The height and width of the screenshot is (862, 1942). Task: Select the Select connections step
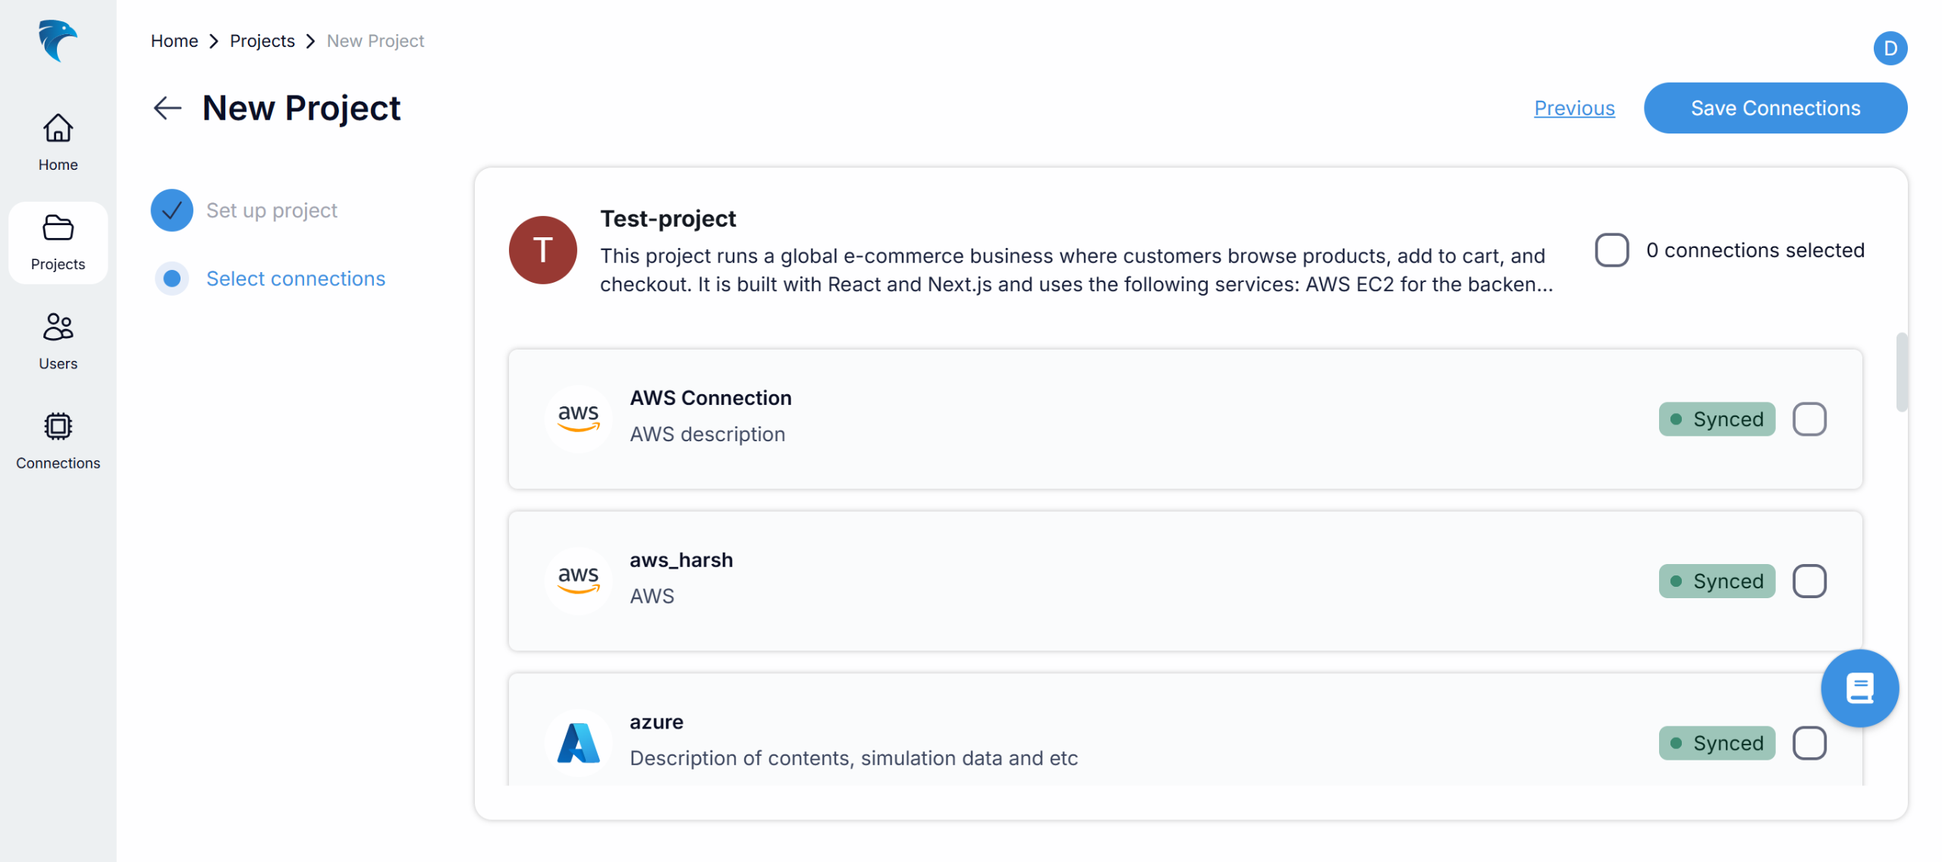[x=295, y=278]
